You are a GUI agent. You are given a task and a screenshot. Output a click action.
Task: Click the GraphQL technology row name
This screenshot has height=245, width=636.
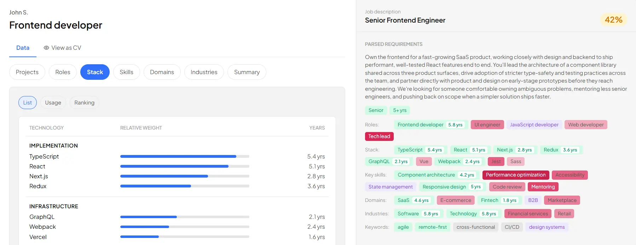[42, 217]
